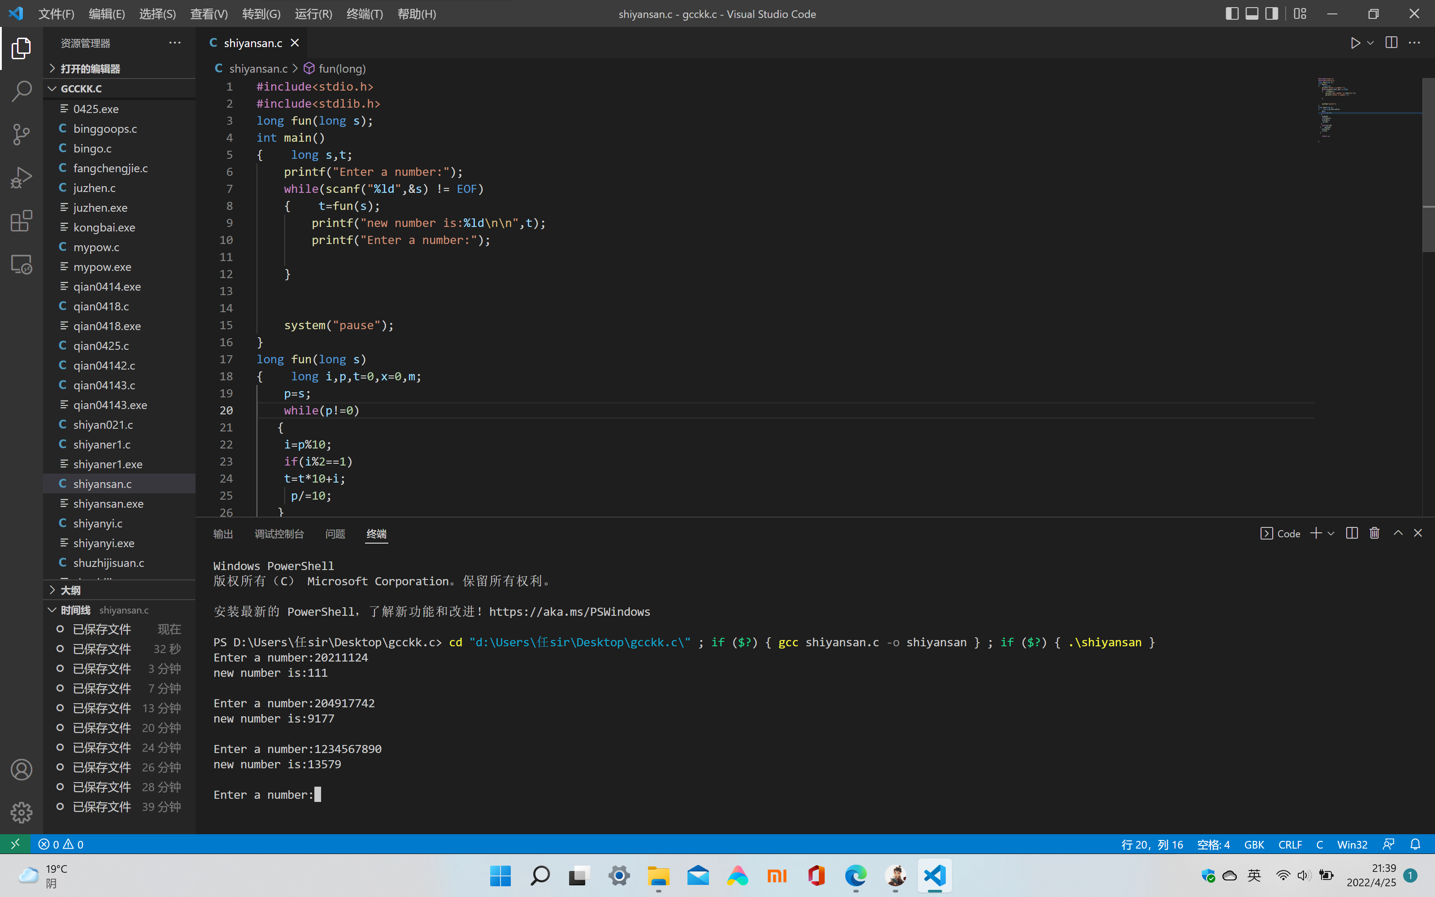Switch to the 输出 panel tab
Viewport: 1435px width, 897px height.
[223, 534]
